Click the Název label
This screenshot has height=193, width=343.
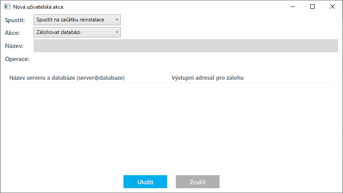pos(14,46)
